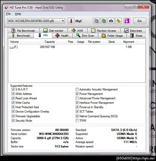Click the purple down-arrow minimize-to-tray icon

click(x=127, y=21)
